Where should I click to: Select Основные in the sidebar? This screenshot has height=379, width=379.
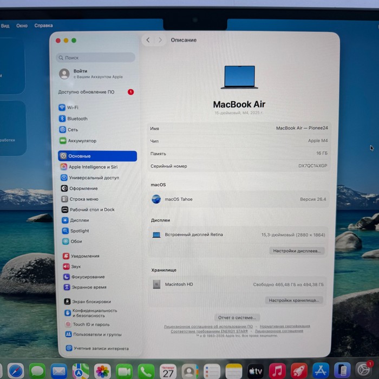coord(97,156)
